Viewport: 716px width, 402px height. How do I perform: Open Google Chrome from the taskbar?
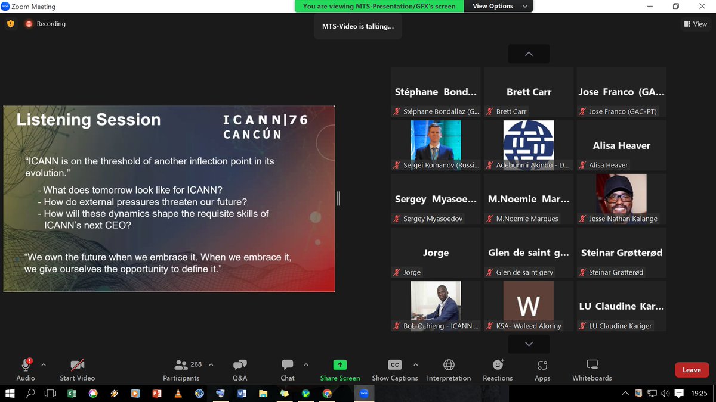tap(327, 393)
